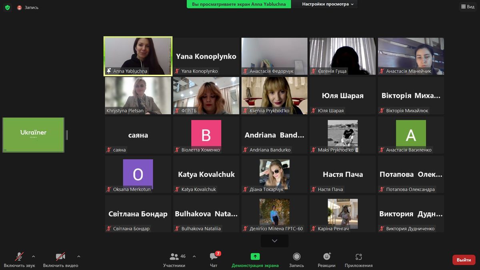Click the red recording indicator Запись at top
Viewport: 480px width, 270px height.
[x=28, y=8]
